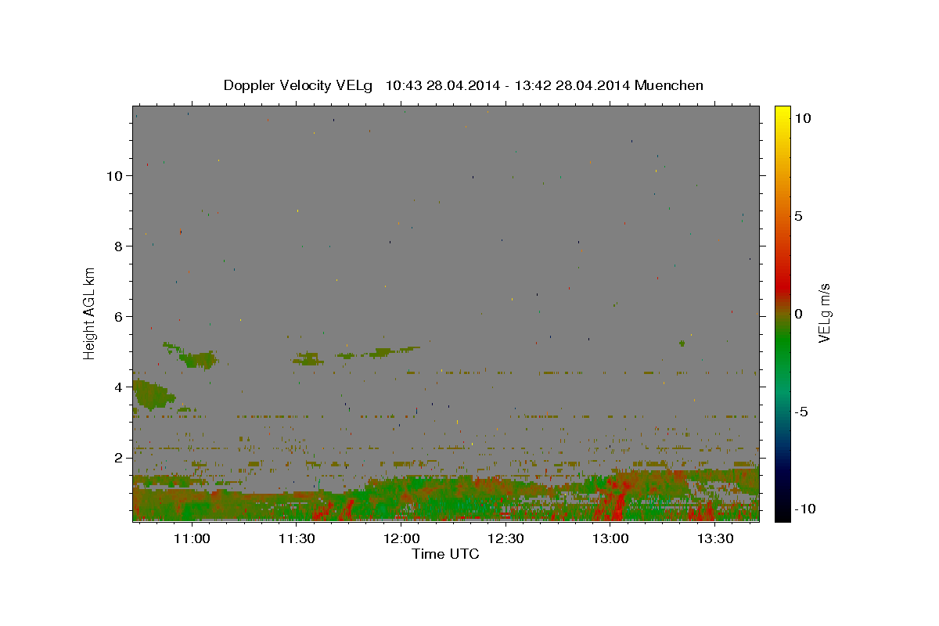Select the '13:30' time axis label
This screenshot has width=939, height=626.
click(715, 538)
